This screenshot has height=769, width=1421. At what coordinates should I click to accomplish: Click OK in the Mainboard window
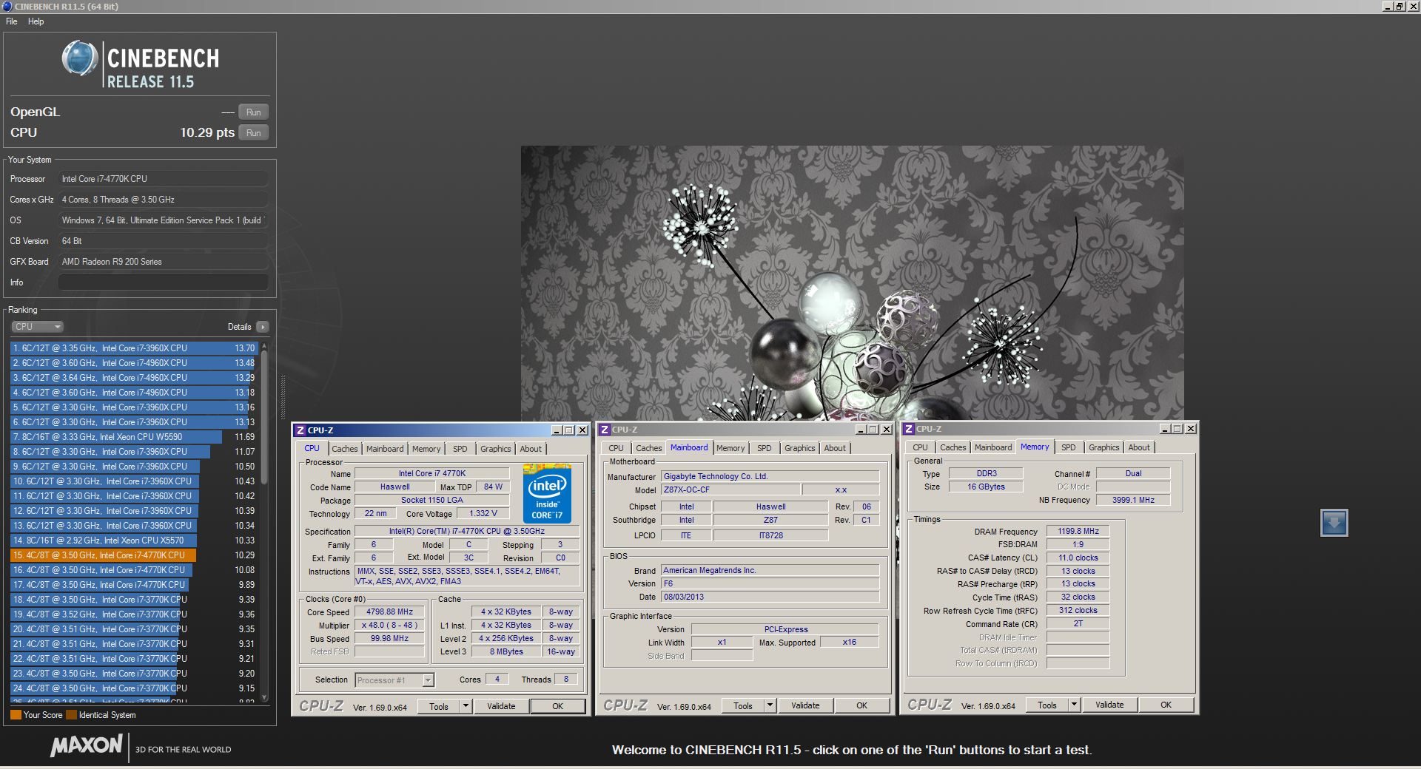(x=862, y=705)
